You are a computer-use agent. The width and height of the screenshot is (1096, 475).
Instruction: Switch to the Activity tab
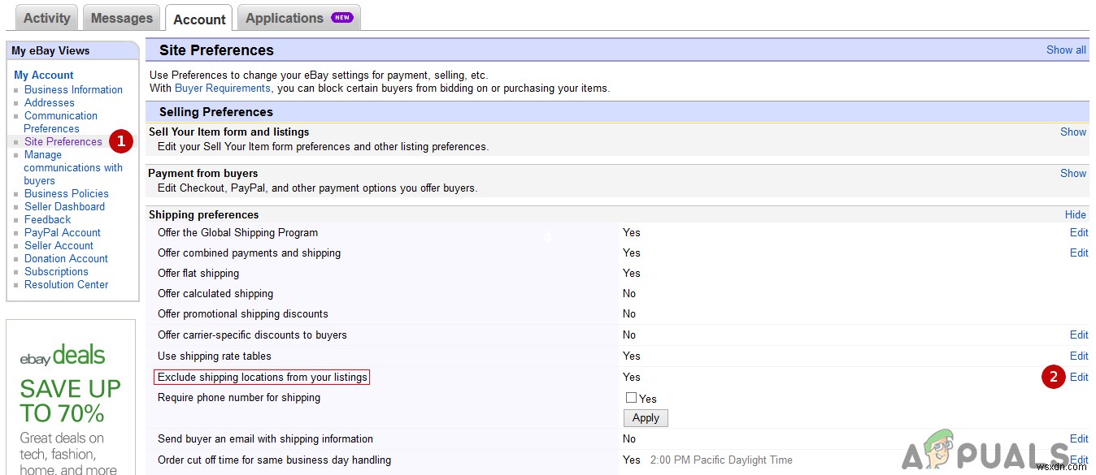46,18
